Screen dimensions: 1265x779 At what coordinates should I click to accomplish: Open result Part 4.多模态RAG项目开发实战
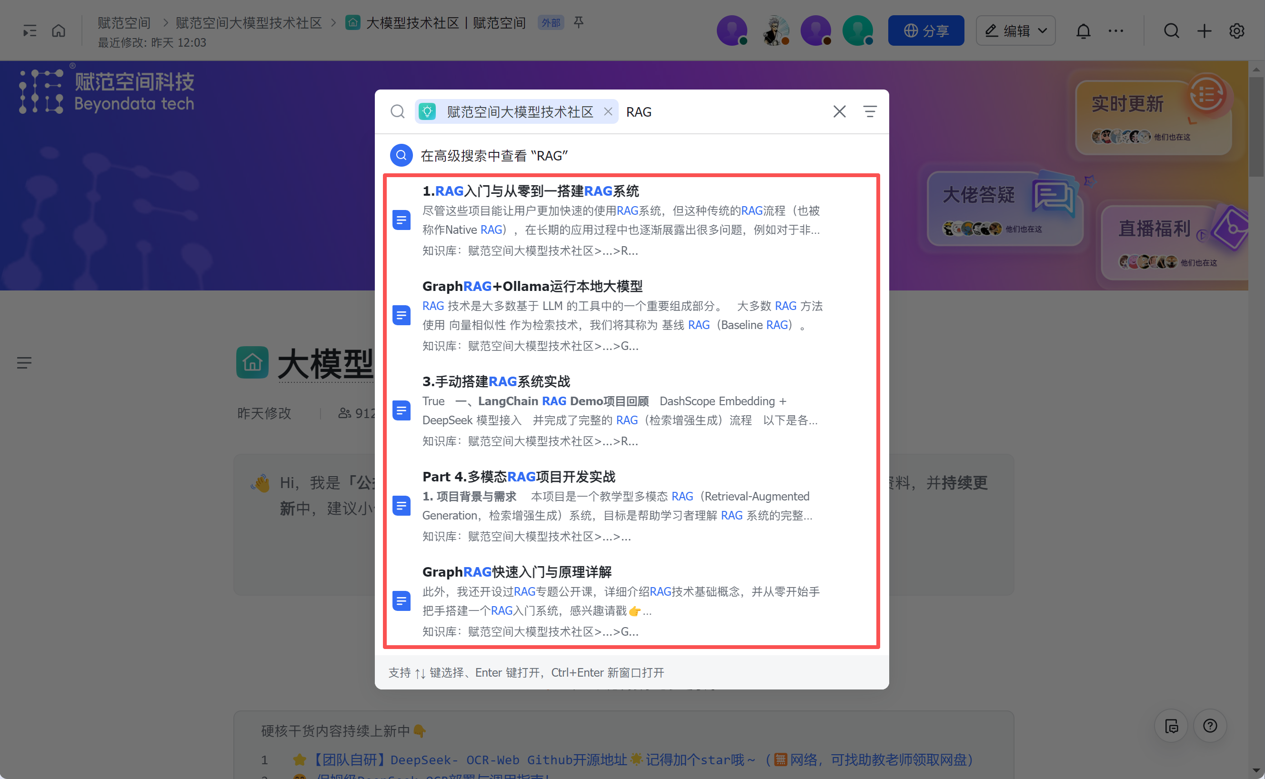coord(632,507)
